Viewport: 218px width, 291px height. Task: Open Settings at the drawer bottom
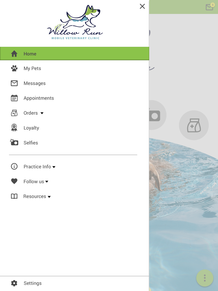(74, 283)
